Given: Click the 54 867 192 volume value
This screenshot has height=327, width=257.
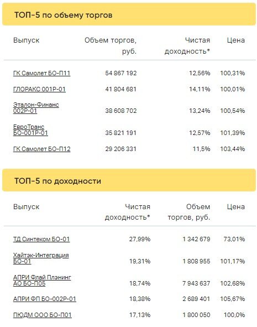Looking at the screenshot, I should coord(121,73).
